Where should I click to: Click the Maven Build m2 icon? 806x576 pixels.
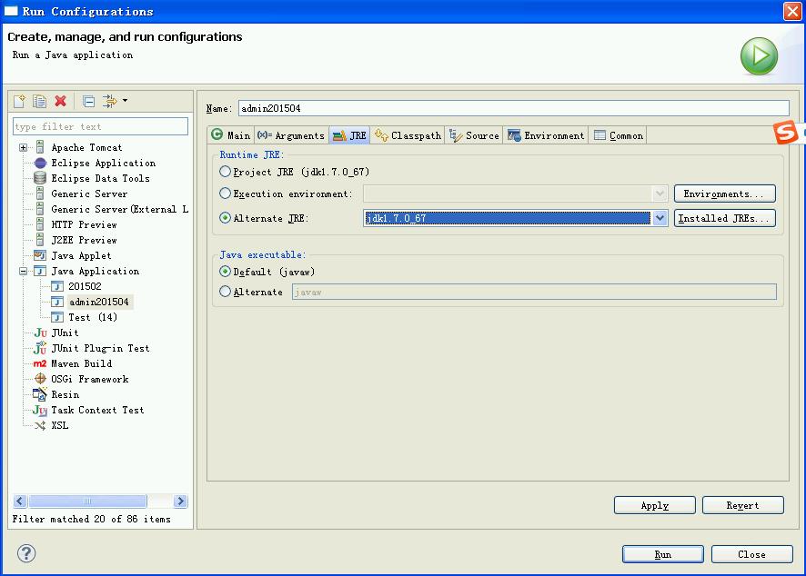point(40,363)
